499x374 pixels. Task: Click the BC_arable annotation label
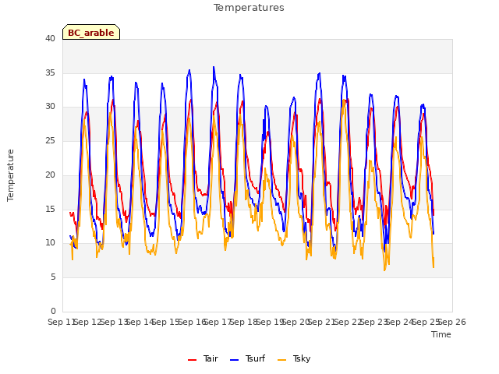[91, 33]
